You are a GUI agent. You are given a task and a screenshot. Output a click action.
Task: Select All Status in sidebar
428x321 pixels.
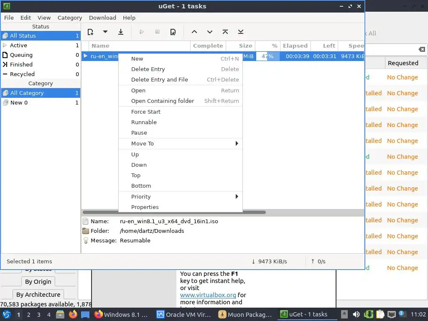41,36
